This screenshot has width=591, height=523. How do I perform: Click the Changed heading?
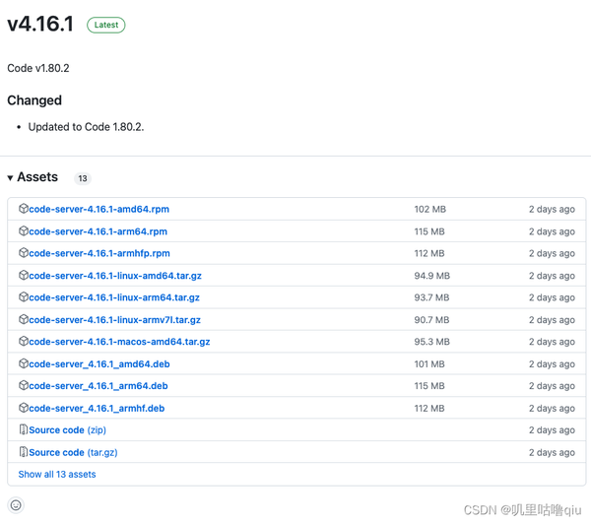click(x=34, y=100)
